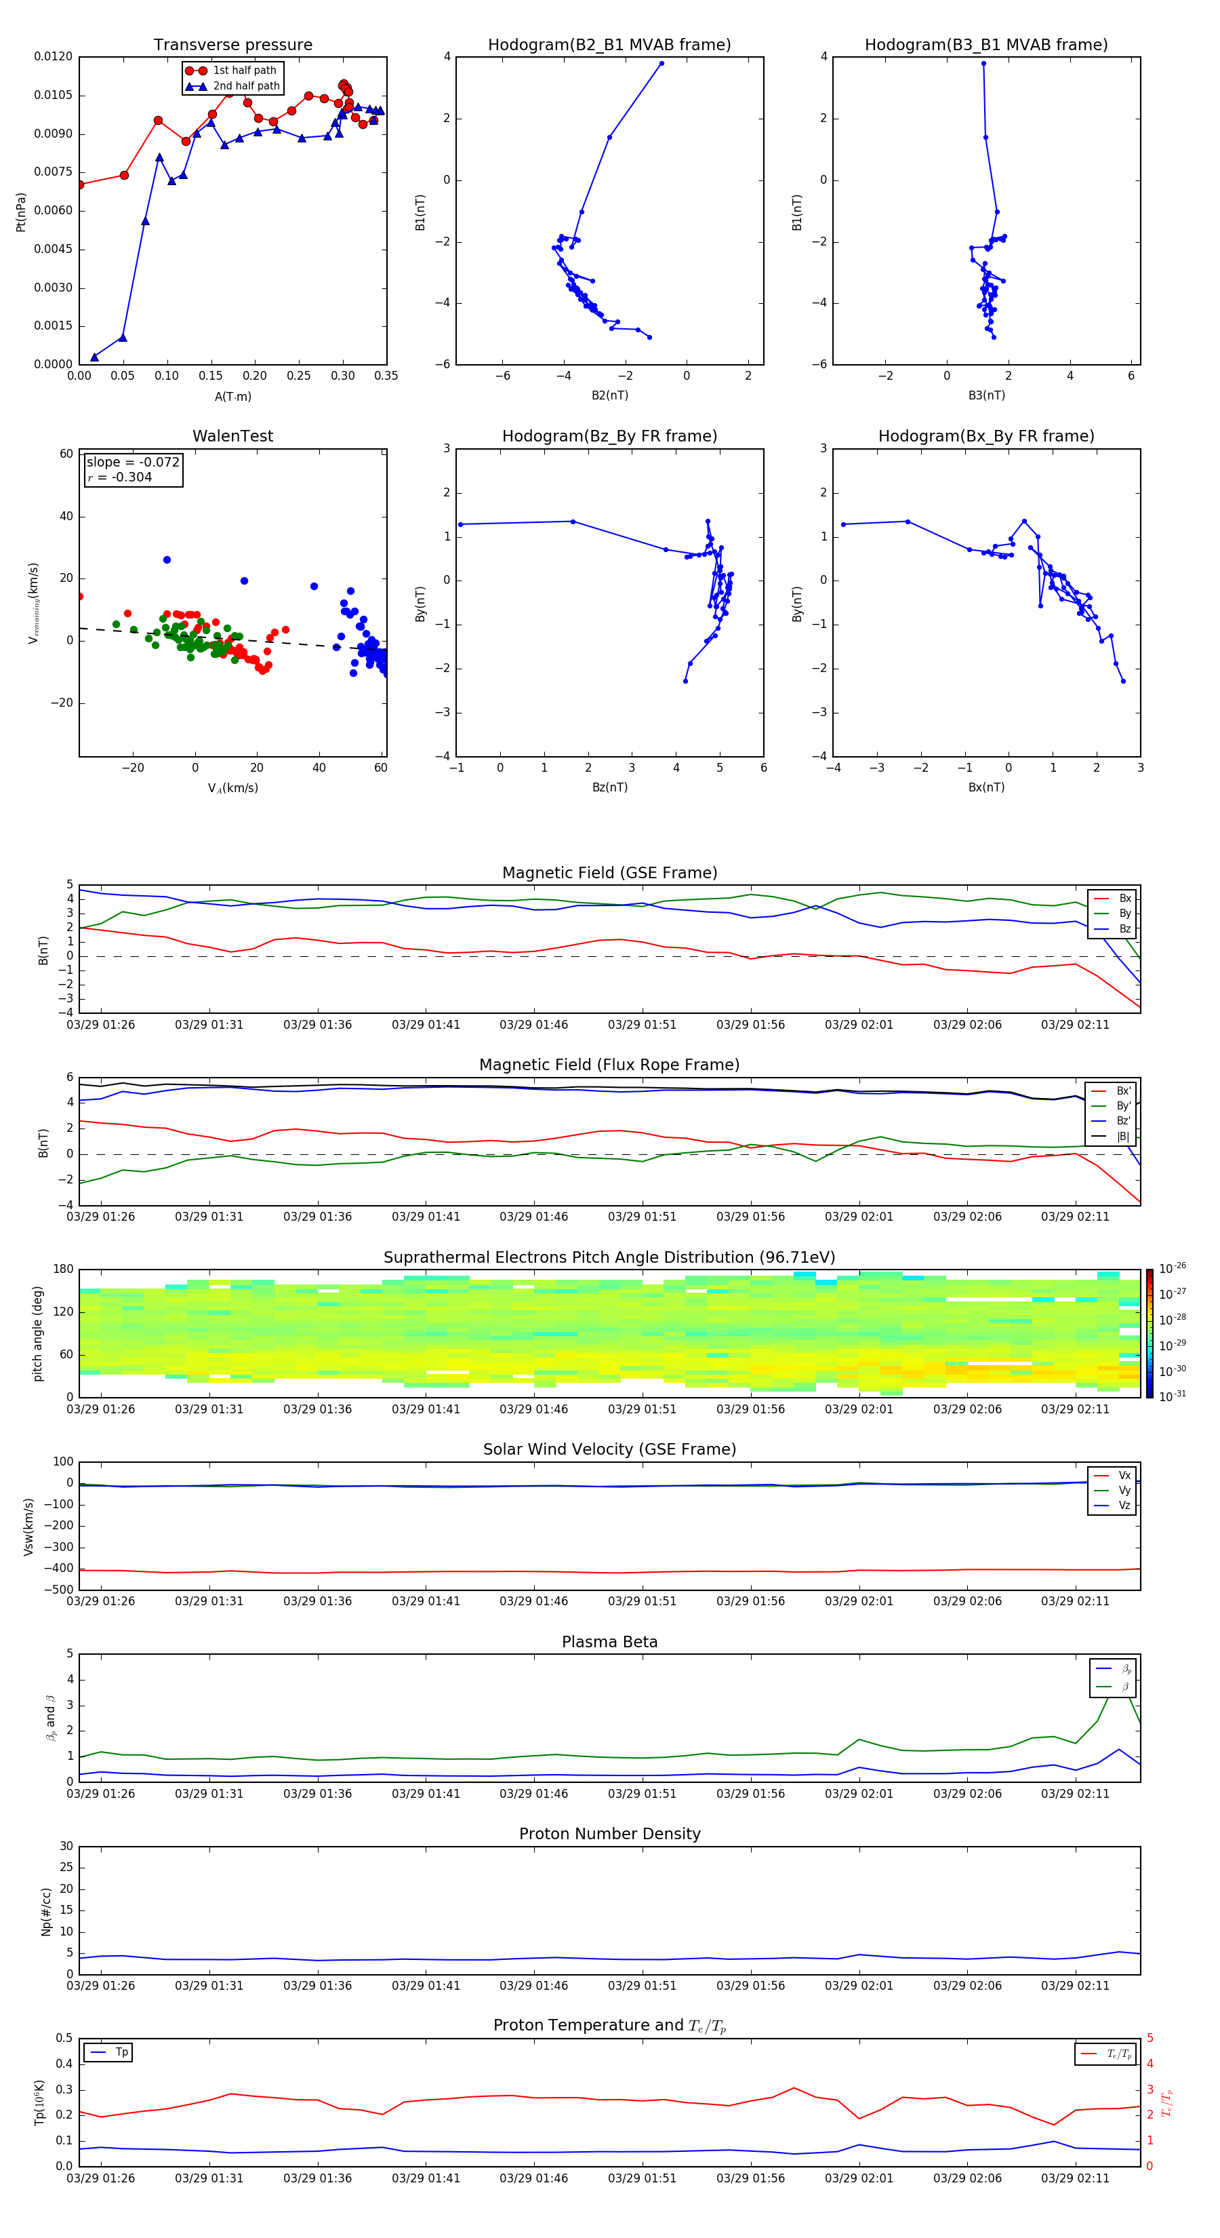This screenshot has width=1220, height=2238.
Task: Click the 'Proton Temperature and Te/Tp' title
Action: (609, 2026)
